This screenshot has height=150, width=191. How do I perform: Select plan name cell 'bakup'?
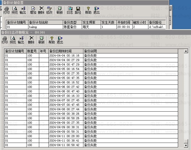click(46, 27)
